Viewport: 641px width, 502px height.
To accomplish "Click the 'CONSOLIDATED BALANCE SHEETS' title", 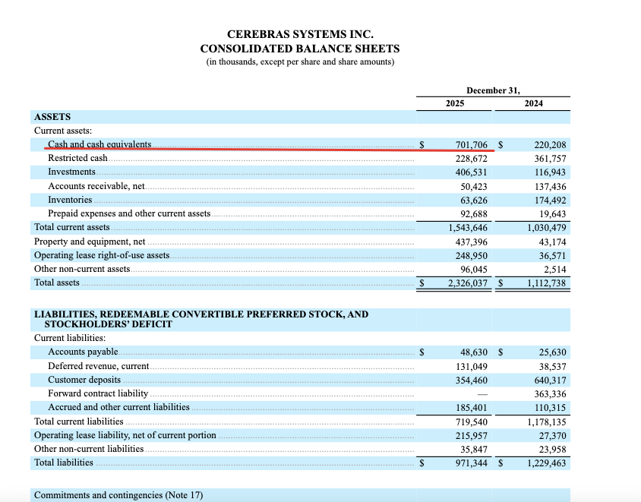I will [x=300, y=49].
